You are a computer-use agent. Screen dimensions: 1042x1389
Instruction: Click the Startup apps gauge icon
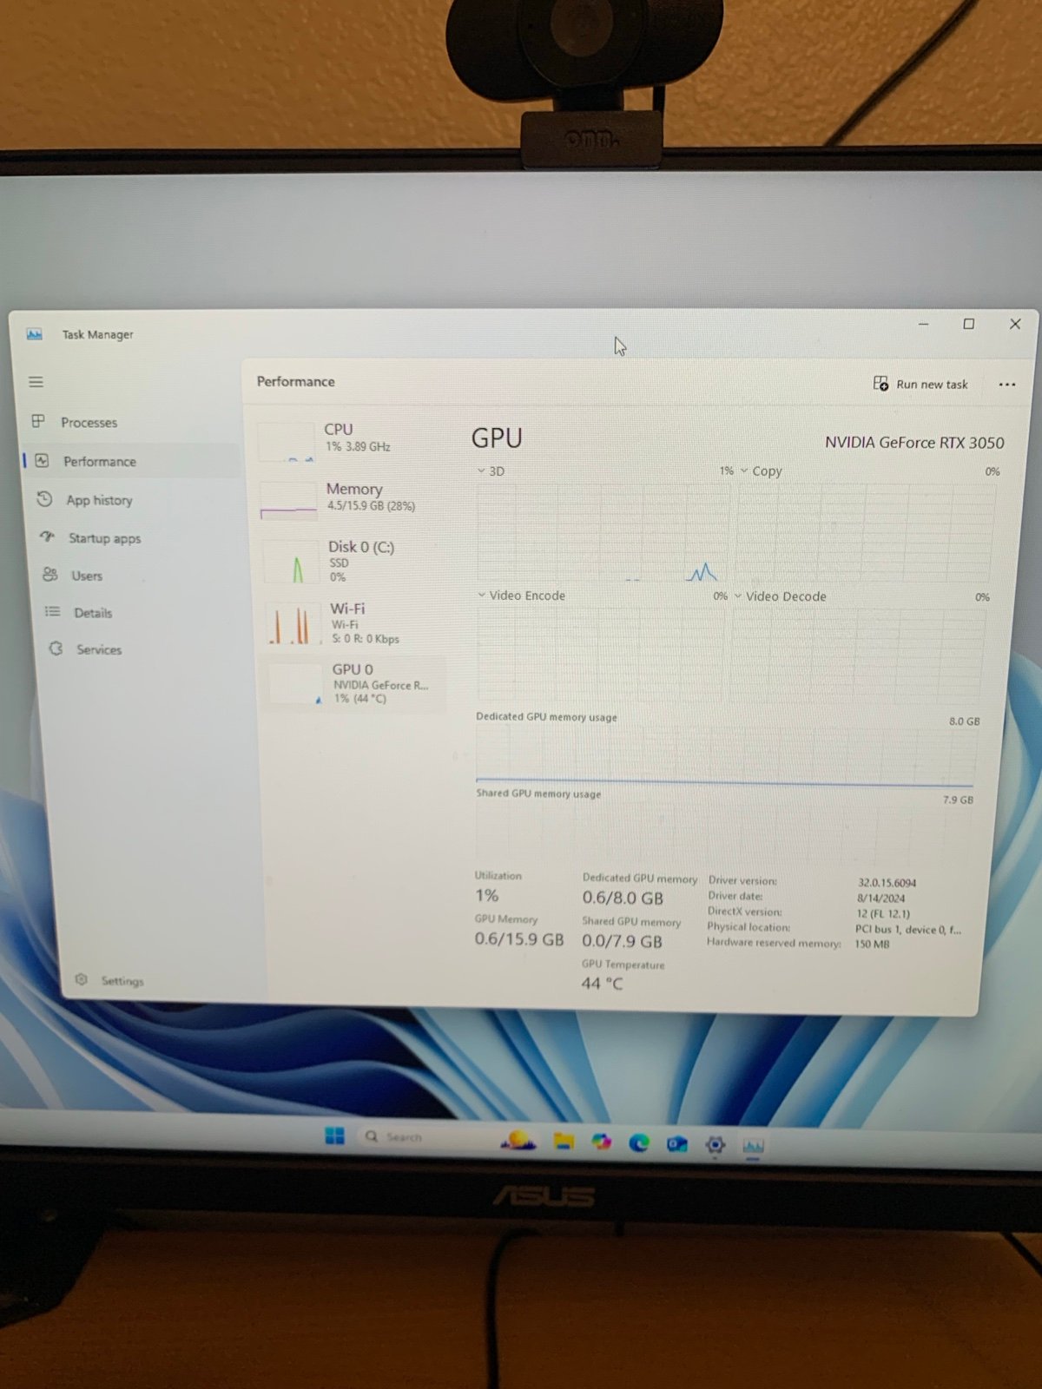(x=48, y=537)
